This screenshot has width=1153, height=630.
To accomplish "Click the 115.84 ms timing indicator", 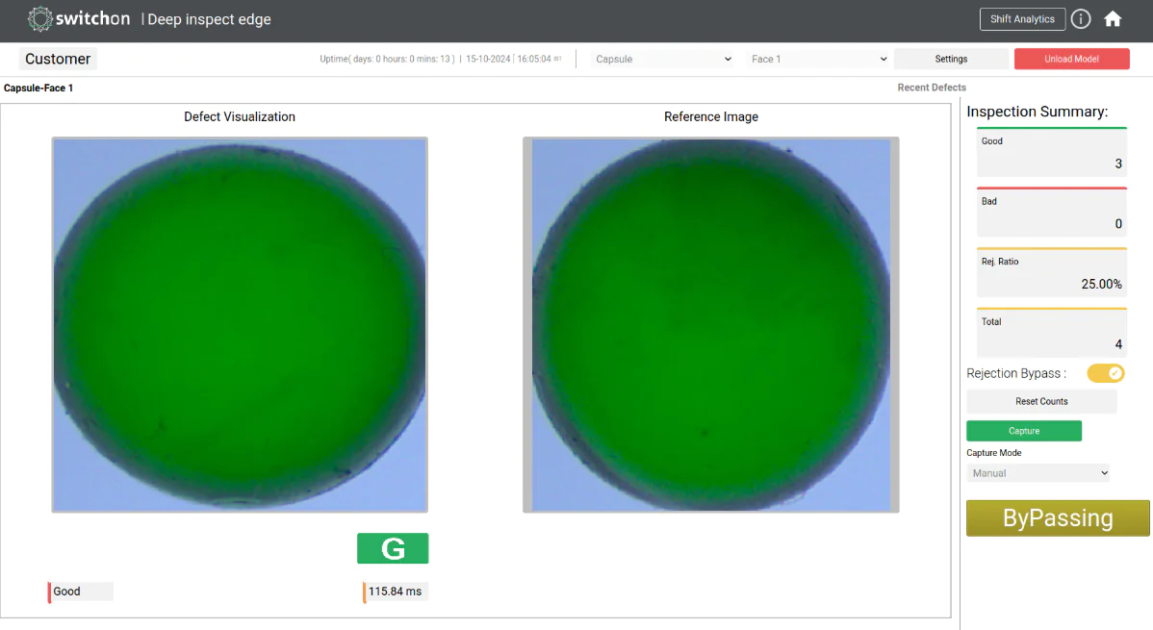I will pyautogui.click(x=393, y=591).
